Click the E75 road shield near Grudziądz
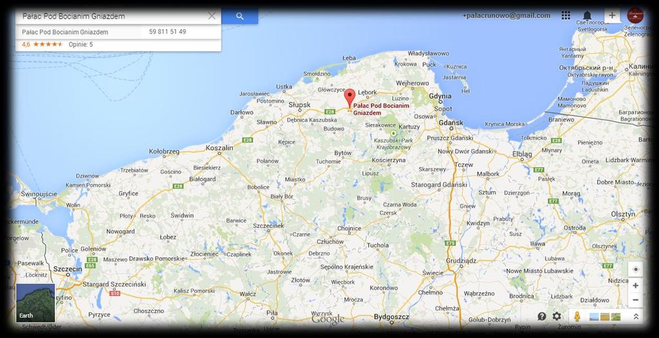659x338 pixels. click(x=450, y=243)
